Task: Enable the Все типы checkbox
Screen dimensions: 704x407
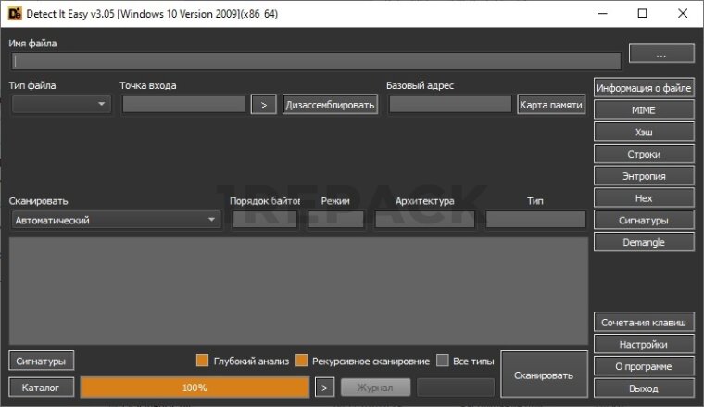Action: 443,361
